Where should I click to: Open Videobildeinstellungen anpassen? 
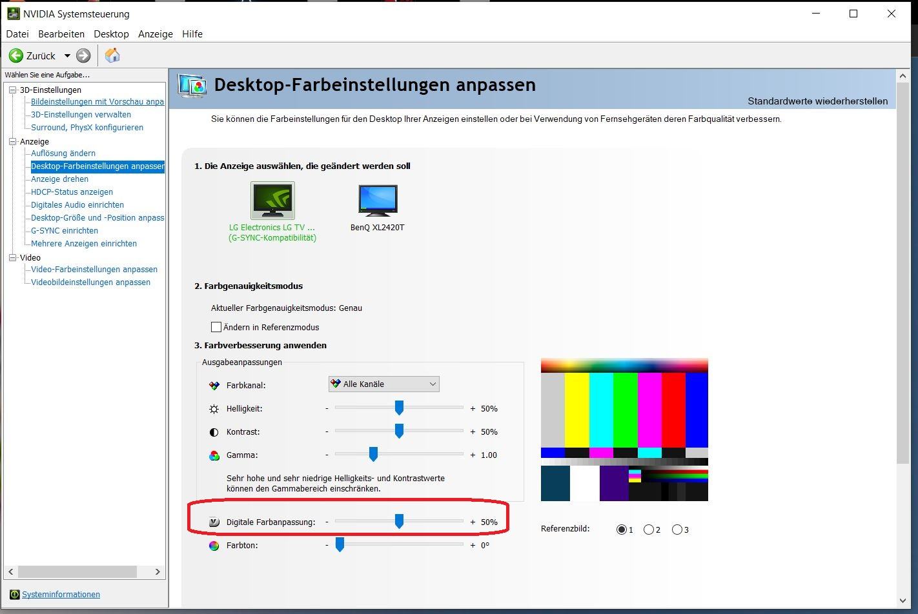pyautogui.click(x=90, y=282)
